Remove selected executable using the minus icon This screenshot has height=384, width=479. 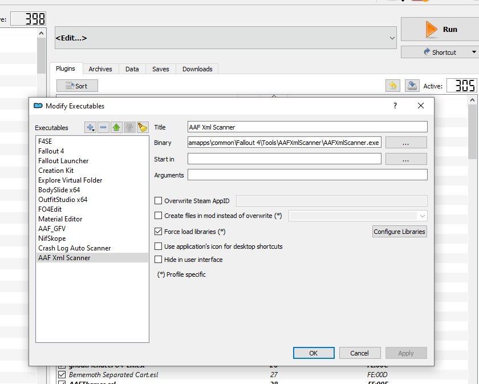coord(102,128)
